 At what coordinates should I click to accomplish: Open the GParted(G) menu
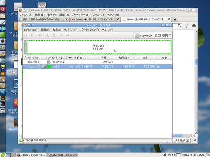31,30
